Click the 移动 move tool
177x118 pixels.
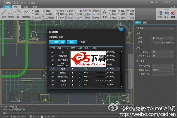pyautogui.click(x=60, y=11)
